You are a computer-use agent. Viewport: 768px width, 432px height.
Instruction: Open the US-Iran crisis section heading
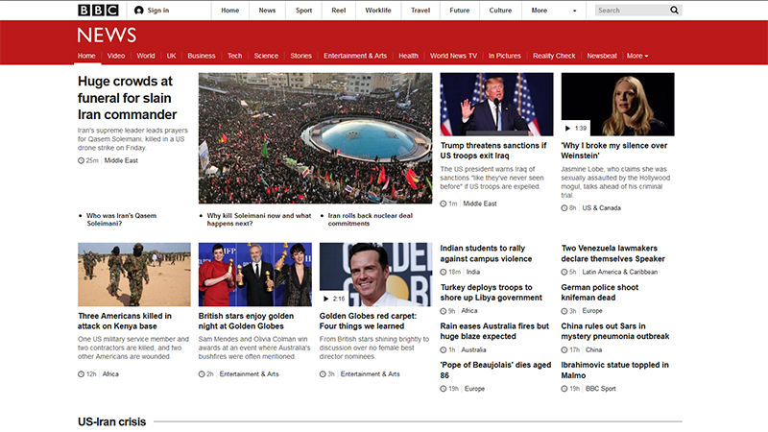click(111, 421)
